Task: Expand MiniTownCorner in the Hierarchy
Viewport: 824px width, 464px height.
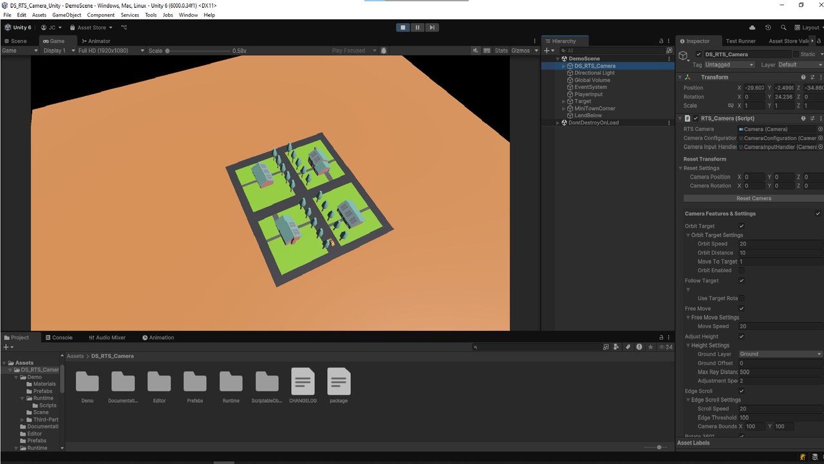Action: tap(564, 108)
